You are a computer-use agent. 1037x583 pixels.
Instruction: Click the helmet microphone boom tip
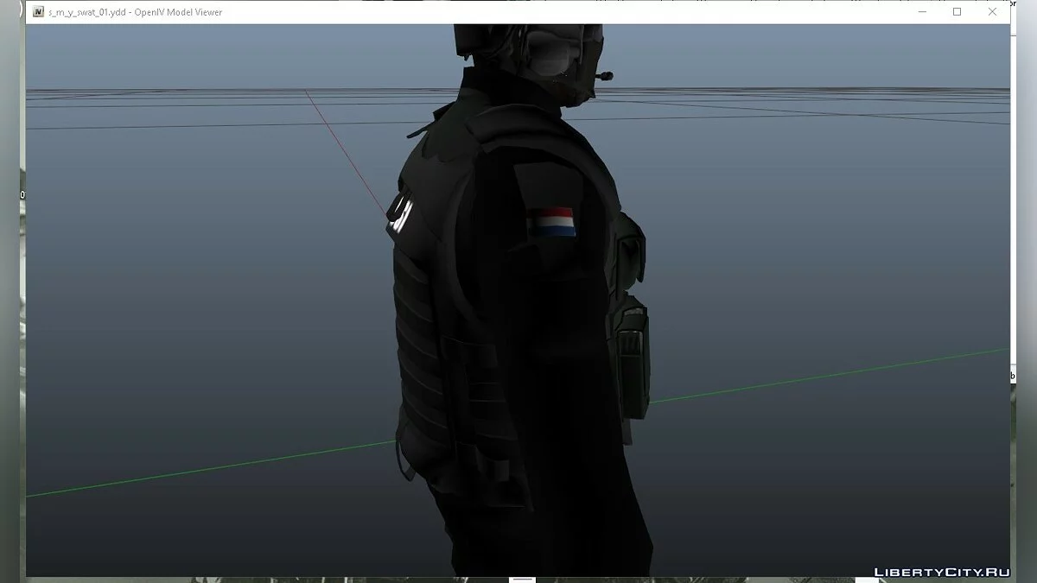pos(611,75)
